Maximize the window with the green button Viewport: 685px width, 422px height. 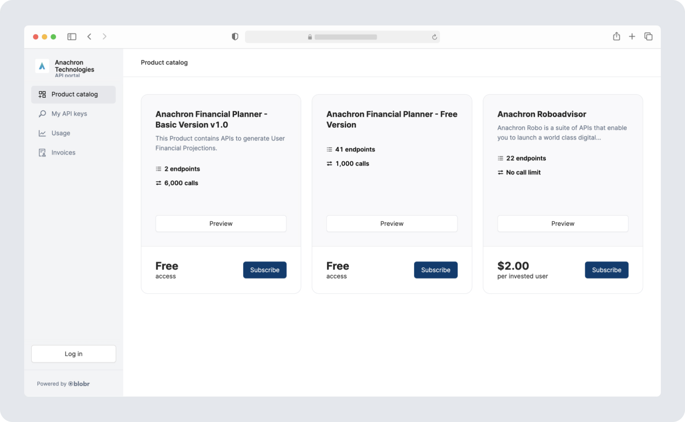click(x=54, y=37)
